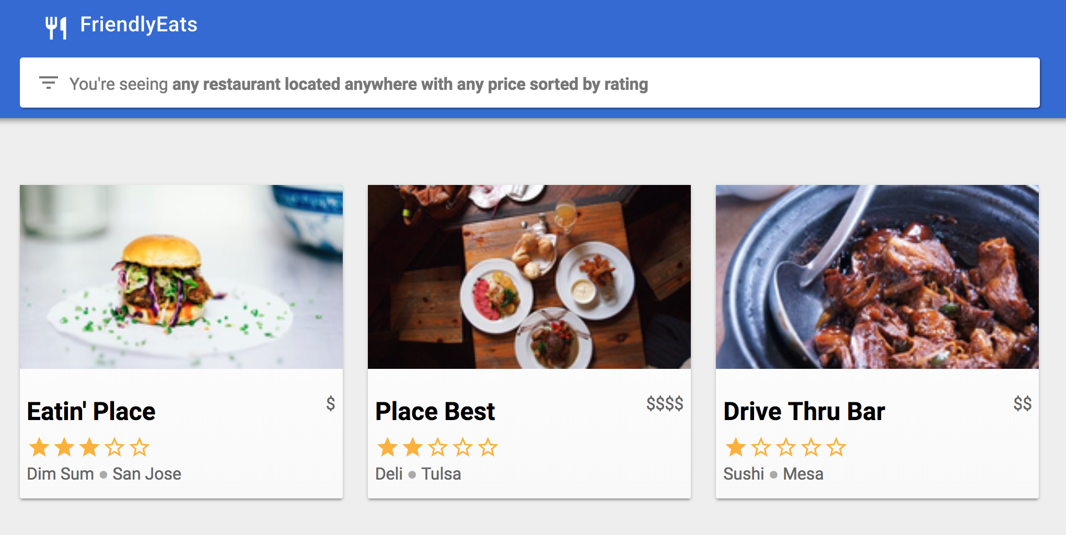Open the Drive Thru Bar food photo
This screenshot has width=1066, height=535.
877,277
